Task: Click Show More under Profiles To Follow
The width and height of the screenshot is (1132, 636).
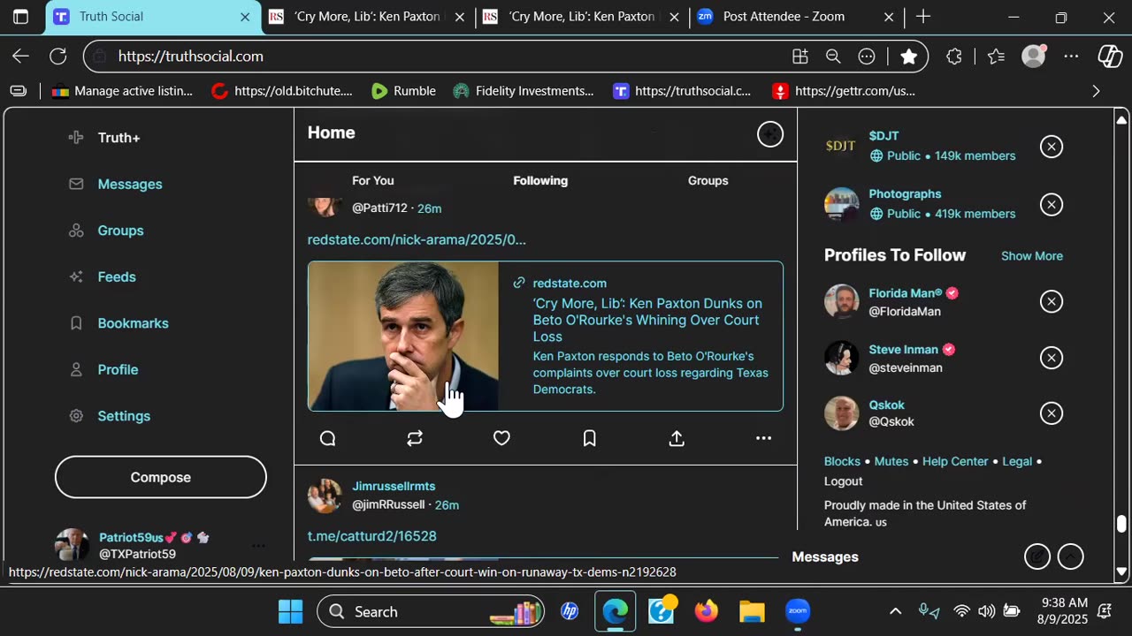Action: 1031,256
